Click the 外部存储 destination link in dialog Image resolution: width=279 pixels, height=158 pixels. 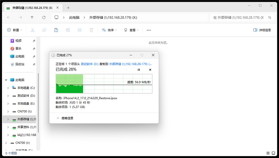(x=130, y=64)
